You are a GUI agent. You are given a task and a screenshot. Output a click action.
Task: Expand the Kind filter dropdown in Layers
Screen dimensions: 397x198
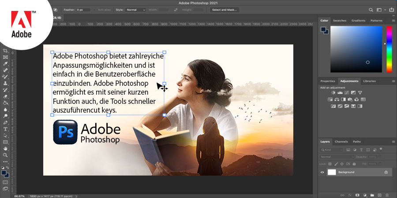[332, 150]
